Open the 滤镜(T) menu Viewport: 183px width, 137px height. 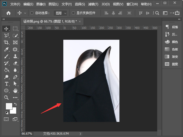(x=93, y=4)
